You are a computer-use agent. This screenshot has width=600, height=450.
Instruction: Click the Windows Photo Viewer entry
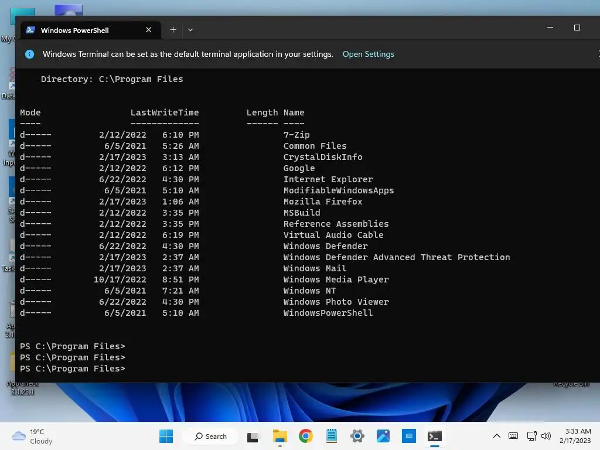(x=336, y=302)
